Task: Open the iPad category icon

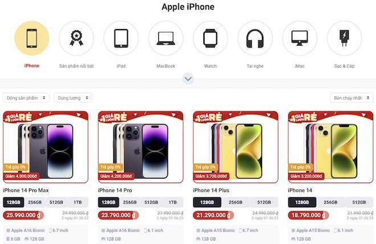Action: [x=121, y=38]
